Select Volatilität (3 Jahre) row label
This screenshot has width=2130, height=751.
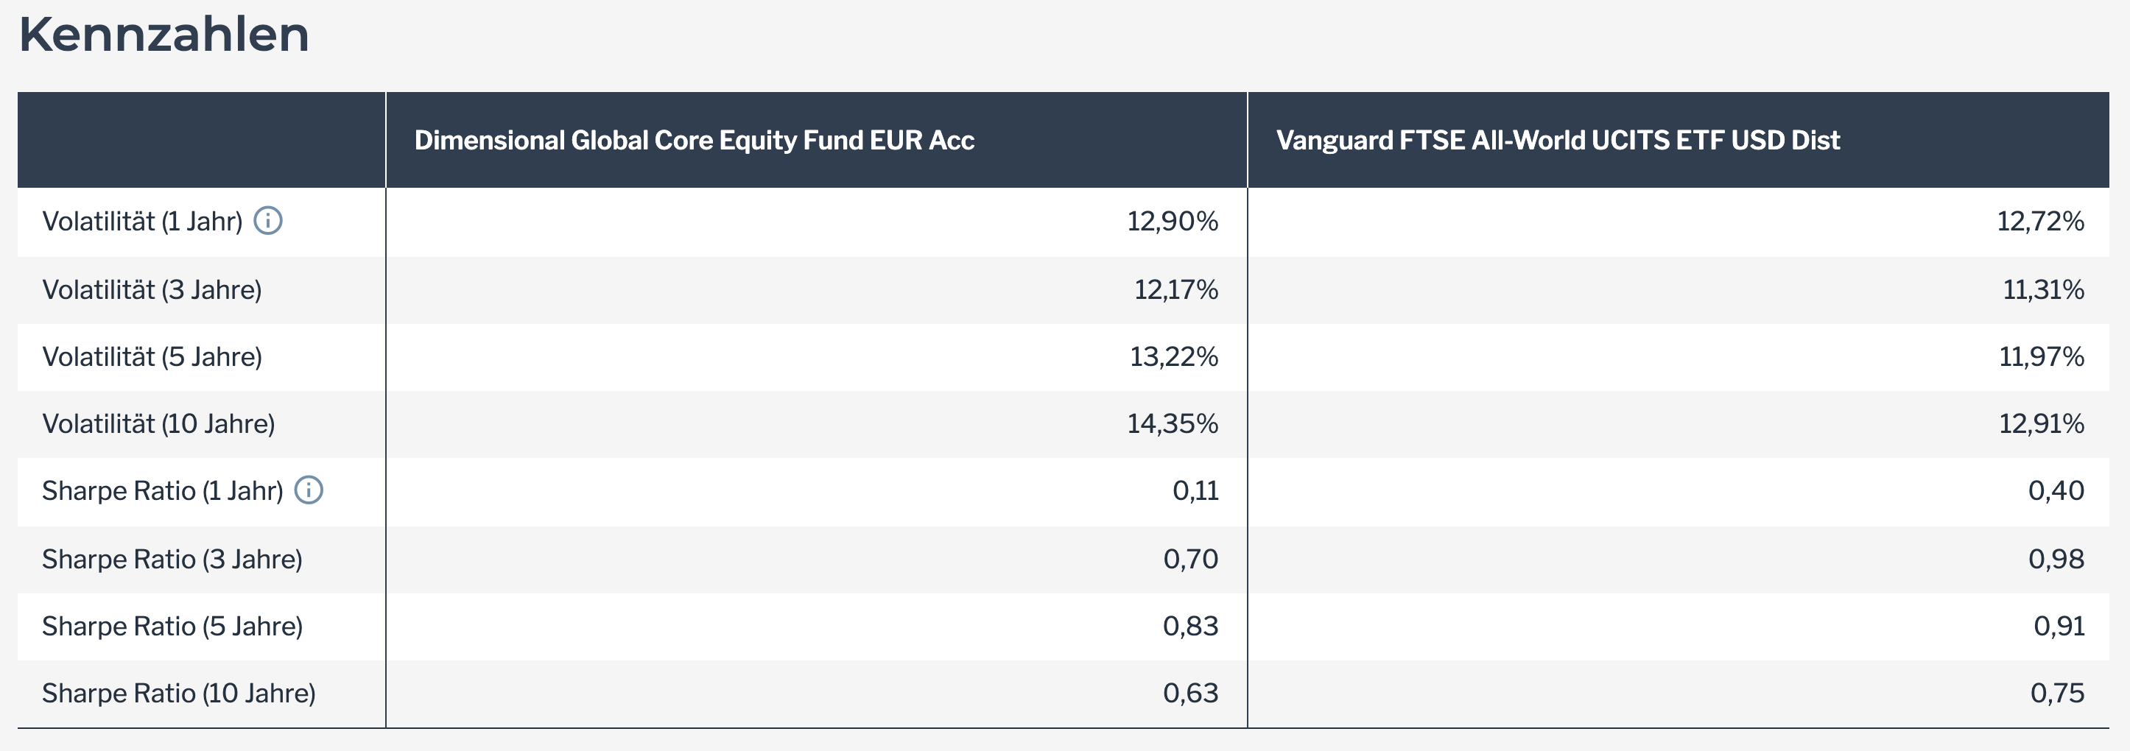pos(152,290)
